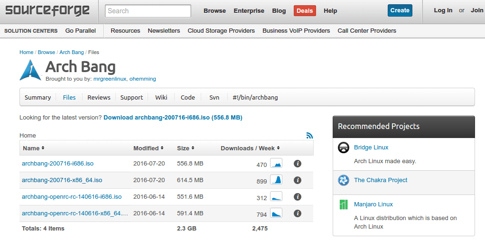Click the Deals button

305,11
